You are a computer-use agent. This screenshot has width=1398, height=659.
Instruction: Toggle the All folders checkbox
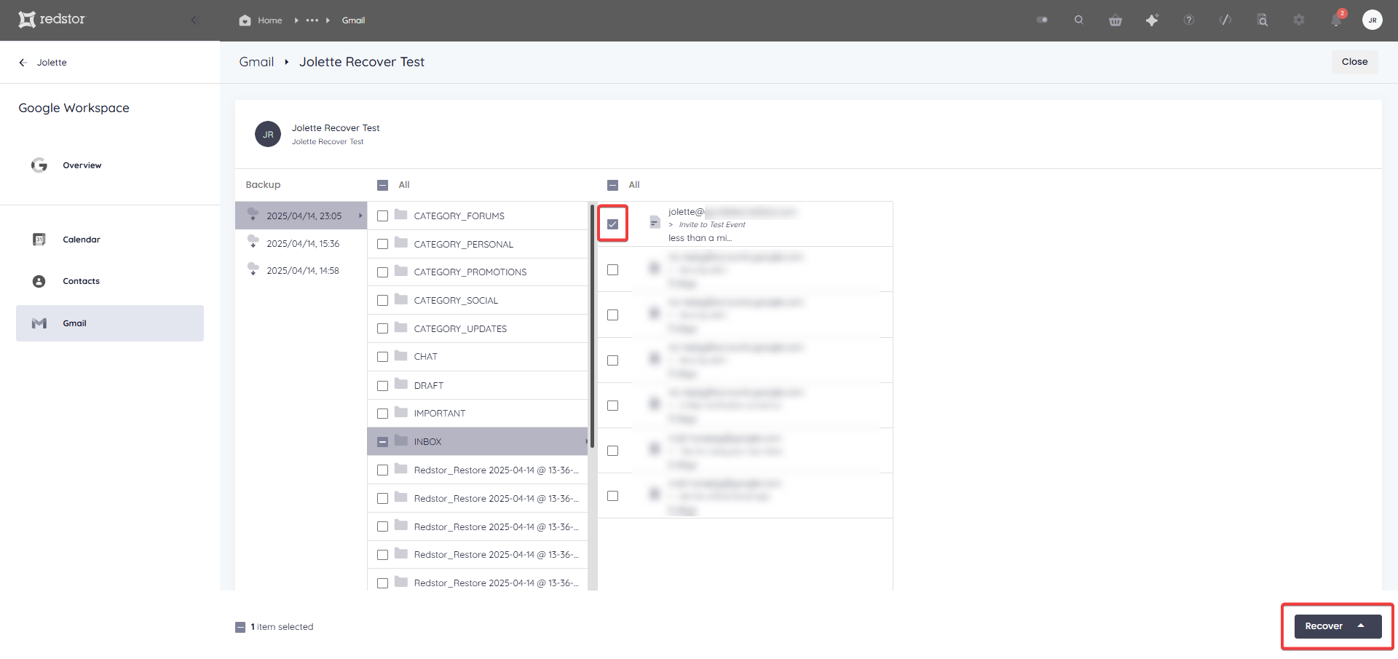click(382, 185)
